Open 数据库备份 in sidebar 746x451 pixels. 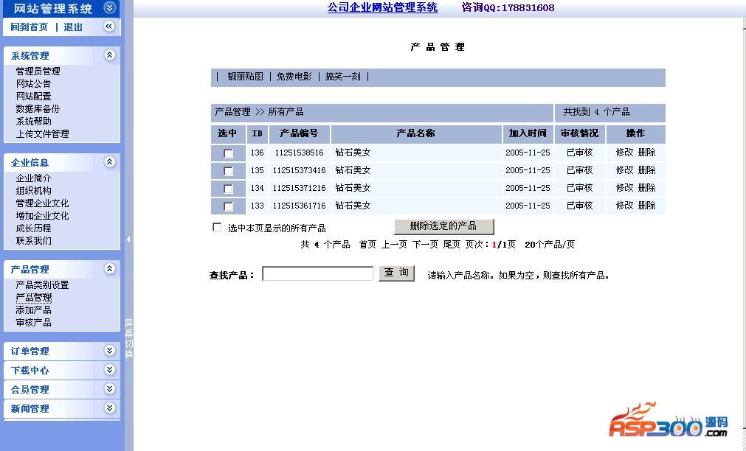pyautogui.click(x=38, y=109)
